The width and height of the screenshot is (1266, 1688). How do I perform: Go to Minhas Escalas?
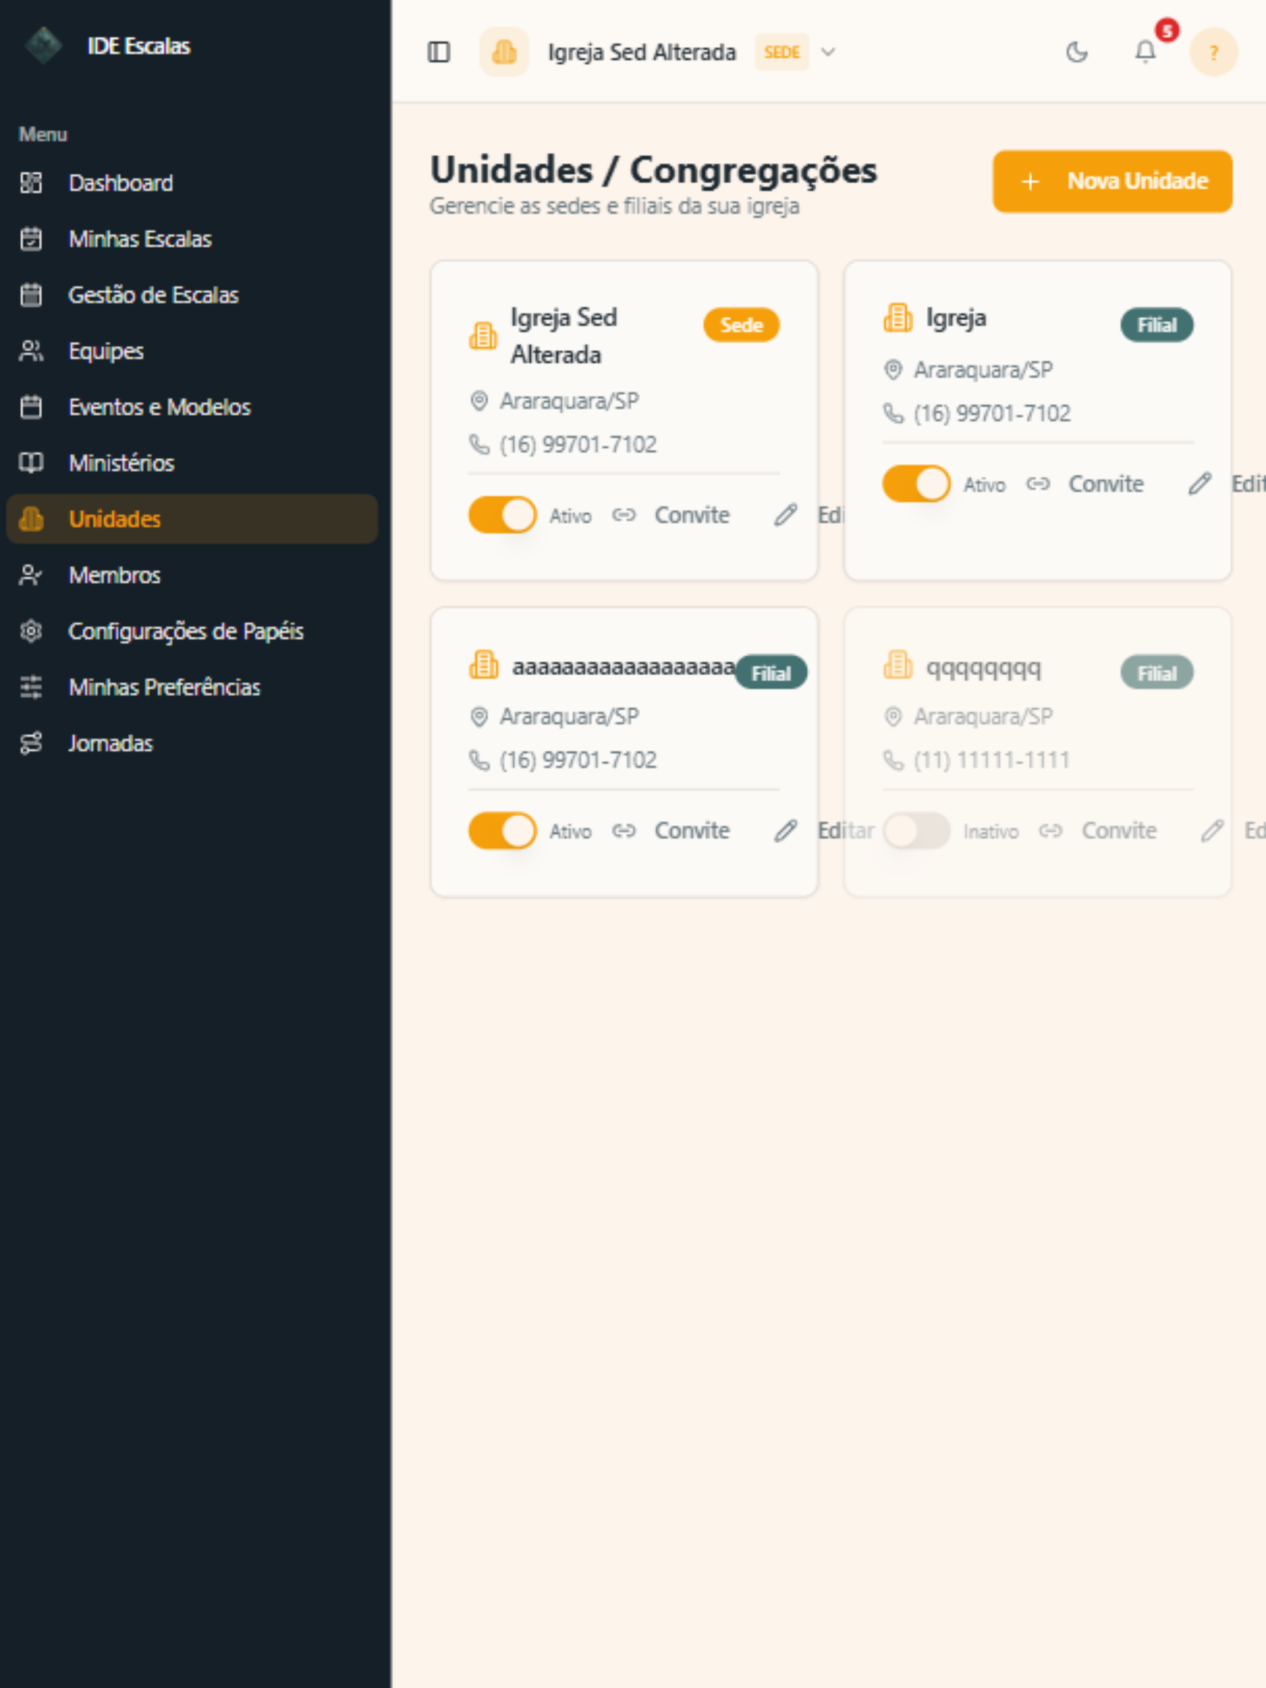pos(191,239)
